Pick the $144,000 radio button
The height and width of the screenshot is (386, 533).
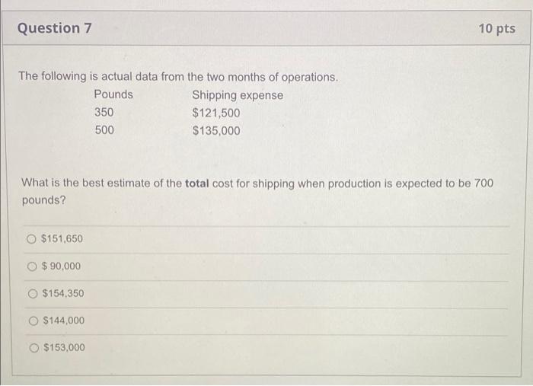(x=32, y=321)
